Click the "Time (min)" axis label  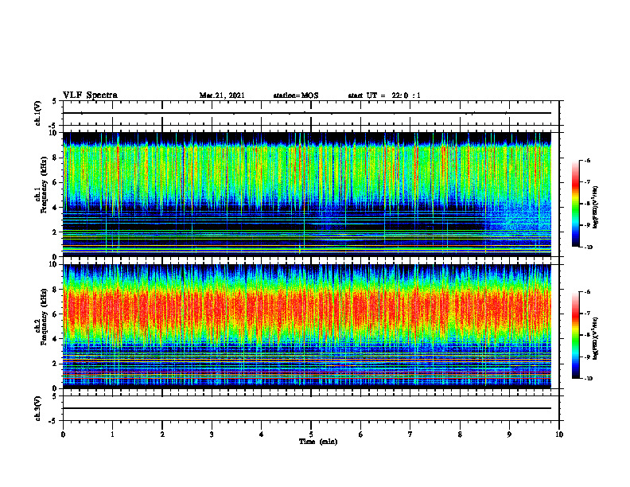(318, 442)
